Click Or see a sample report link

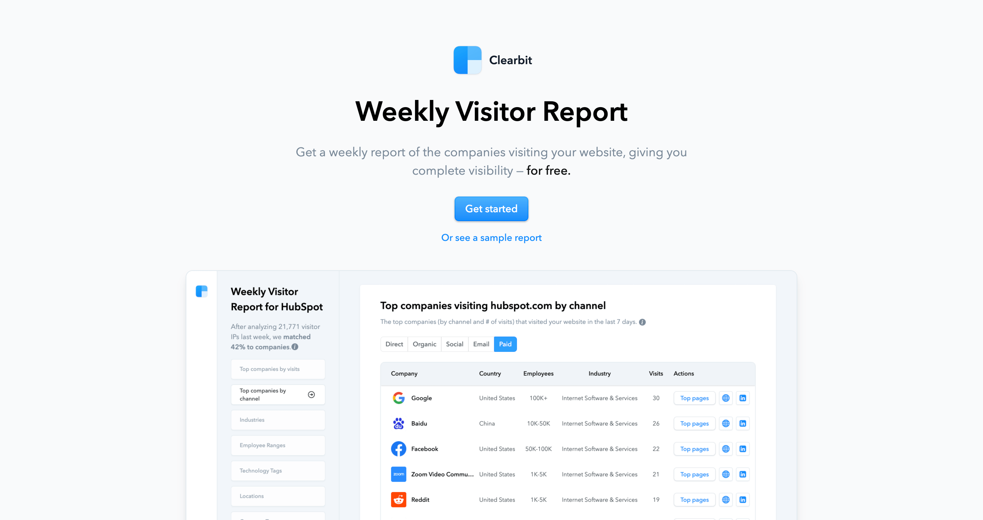pyautogui.click(x=491, y=237)
